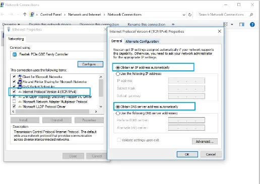Screen dimensions: 260x184
Task: Click the Uninstall button
Action: tap(57, 120)
